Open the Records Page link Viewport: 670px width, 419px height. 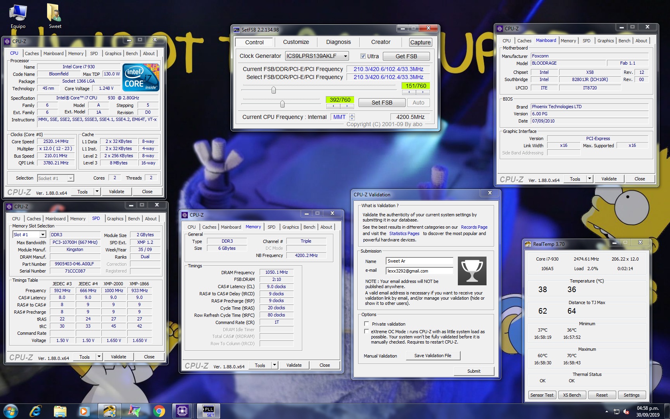[474, 227]
